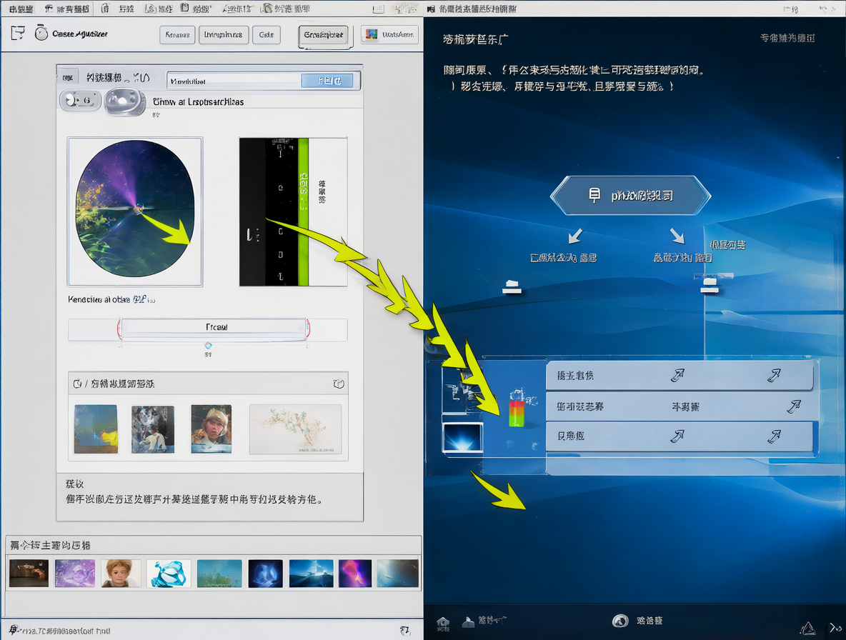The height and width of the screenshot is (640, 846).
Task: Click the clock icon in the thumbnail section header
Action: (x=77, y=384)
